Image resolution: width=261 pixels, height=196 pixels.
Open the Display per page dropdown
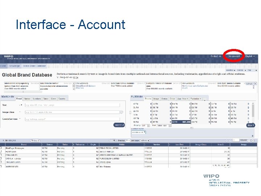[x=128, y=141]
